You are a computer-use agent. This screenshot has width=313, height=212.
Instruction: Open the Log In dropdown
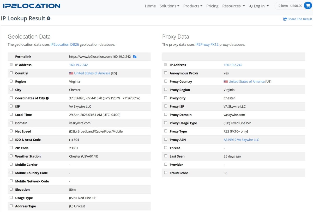tap(259, 6)
